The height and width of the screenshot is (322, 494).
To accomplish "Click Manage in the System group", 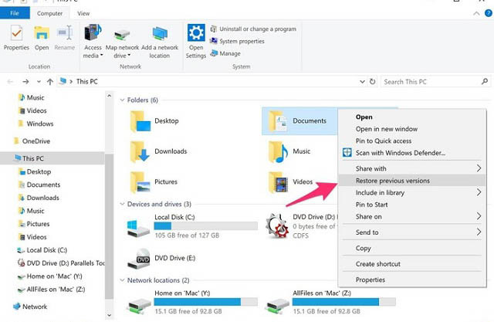I will pos(225,53).
